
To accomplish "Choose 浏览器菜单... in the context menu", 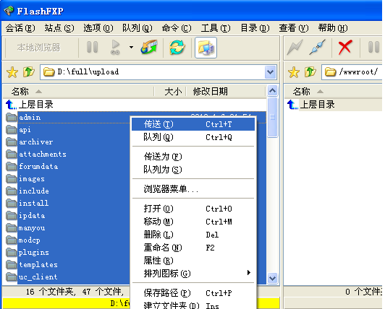I will [x=193, y=189].
